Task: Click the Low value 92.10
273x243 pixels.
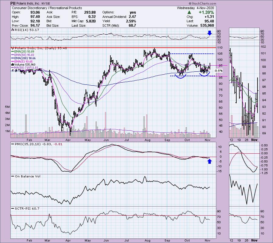Action: tap(35, 21)
